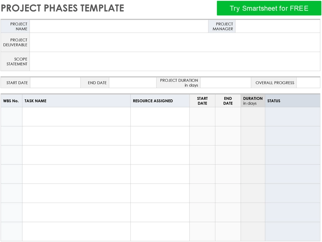Click the OVERALL PROGRESS label
The width and height of the screenshot is (322, 242).
click(x=275, y=83)
